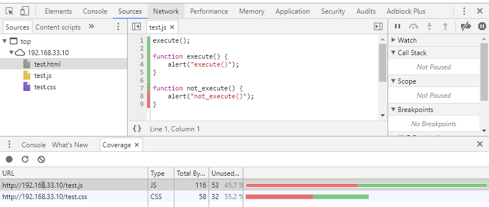Sort by Total Bytes column header
This screenshot has height=207, width=489.
pyautogui.click(x=191, y=173)
